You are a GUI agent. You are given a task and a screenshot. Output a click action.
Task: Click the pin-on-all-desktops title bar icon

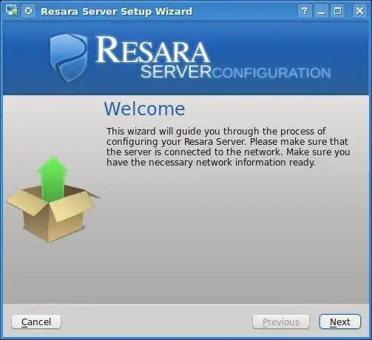click(x=29, y=11)
